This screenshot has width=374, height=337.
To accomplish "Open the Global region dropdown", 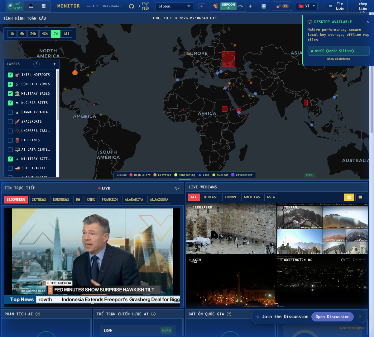I will click(x=174, y=6).
